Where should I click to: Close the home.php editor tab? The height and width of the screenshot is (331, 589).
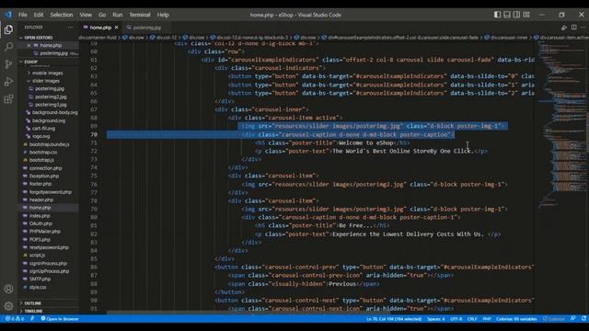[117, 28]
